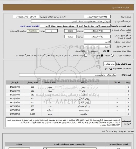Click request creator name field
Screen dimensions: 136x149
[75, 26]
